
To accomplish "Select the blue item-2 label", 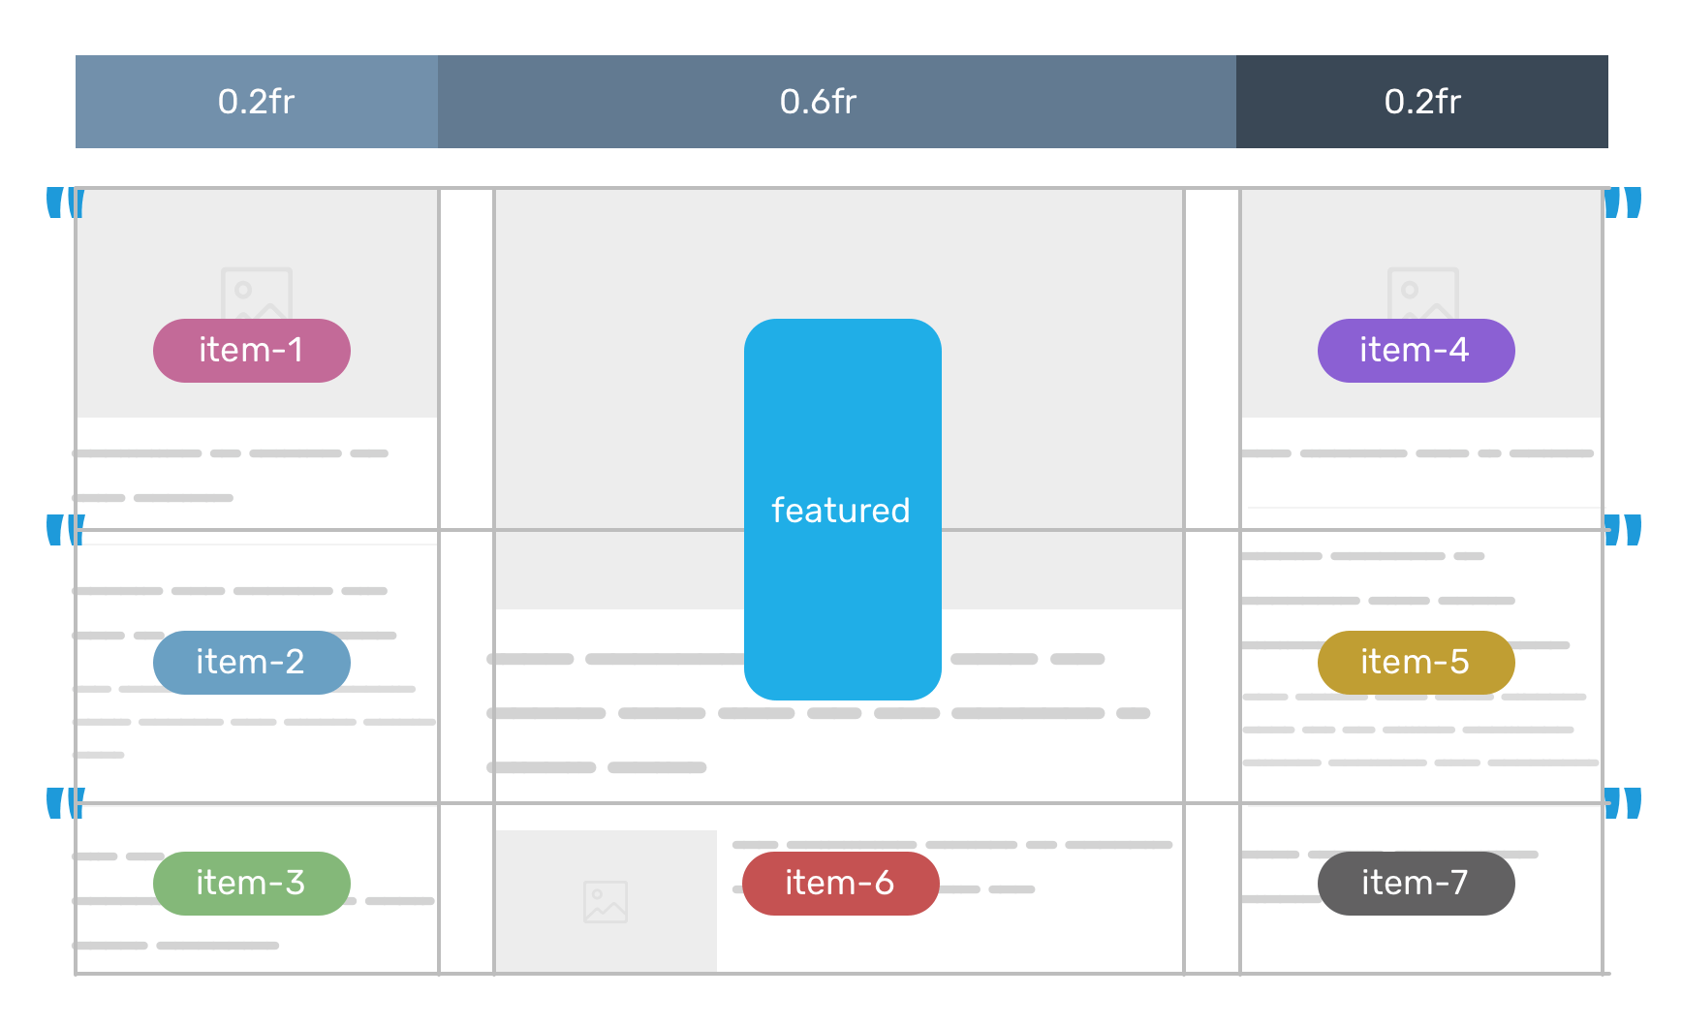I will click(x=252, y=663).
